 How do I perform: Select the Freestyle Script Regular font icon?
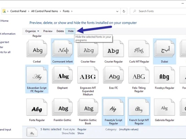pos(113,107)
